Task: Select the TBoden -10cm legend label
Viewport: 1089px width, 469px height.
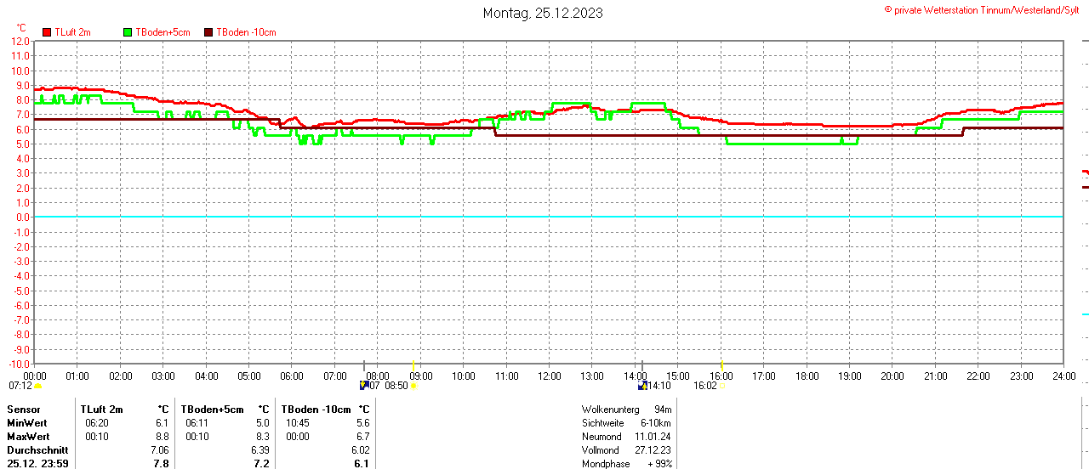Action: [246, 32]
